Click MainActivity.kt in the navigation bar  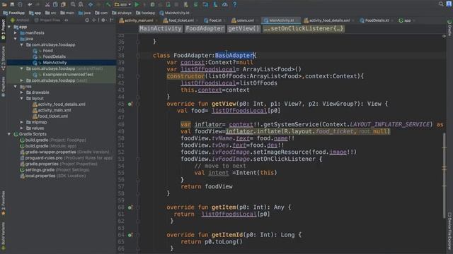point(175,13)
